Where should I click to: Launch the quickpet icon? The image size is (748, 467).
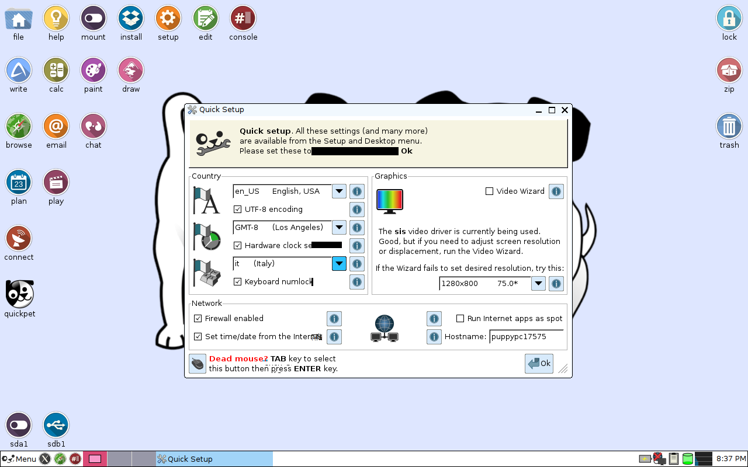(20, 294)
